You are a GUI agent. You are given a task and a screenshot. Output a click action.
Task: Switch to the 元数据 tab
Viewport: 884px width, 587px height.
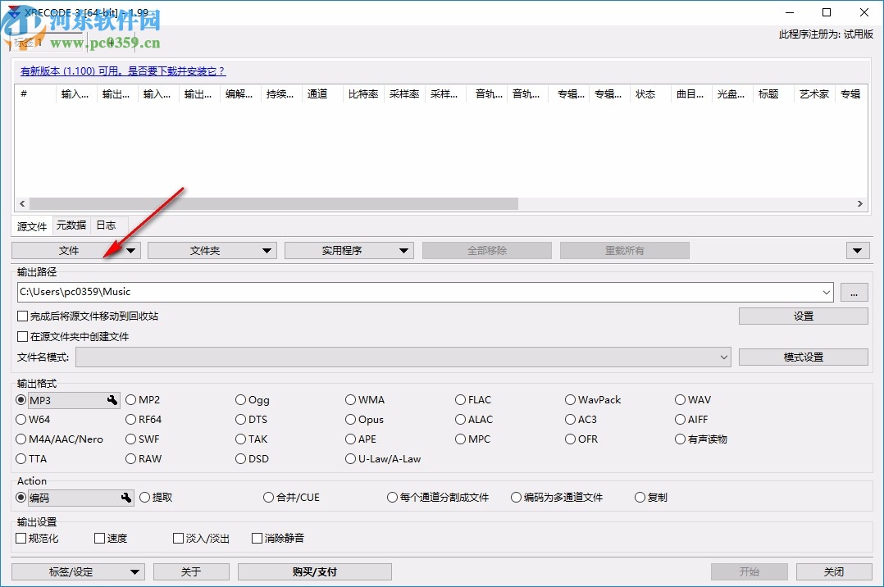tap(71, 225)
